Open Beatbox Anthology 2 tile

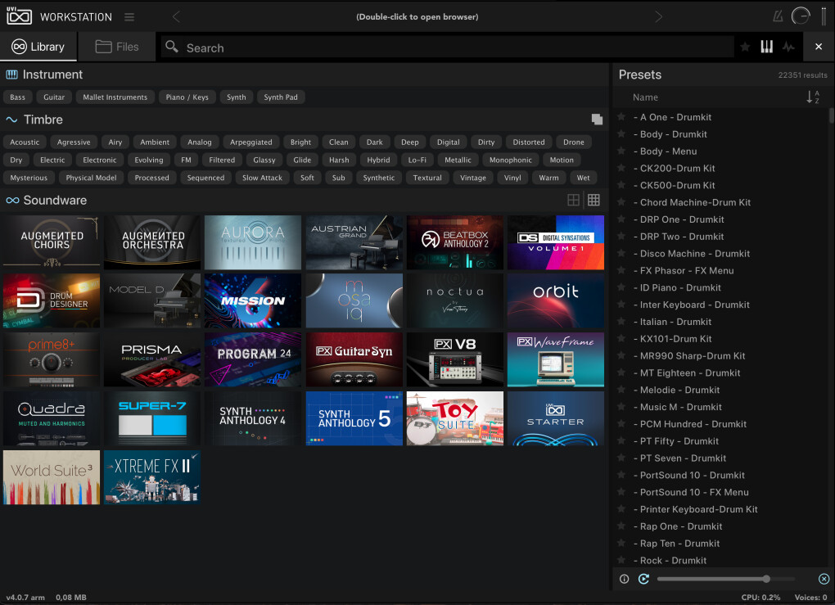tap(455, 242)
